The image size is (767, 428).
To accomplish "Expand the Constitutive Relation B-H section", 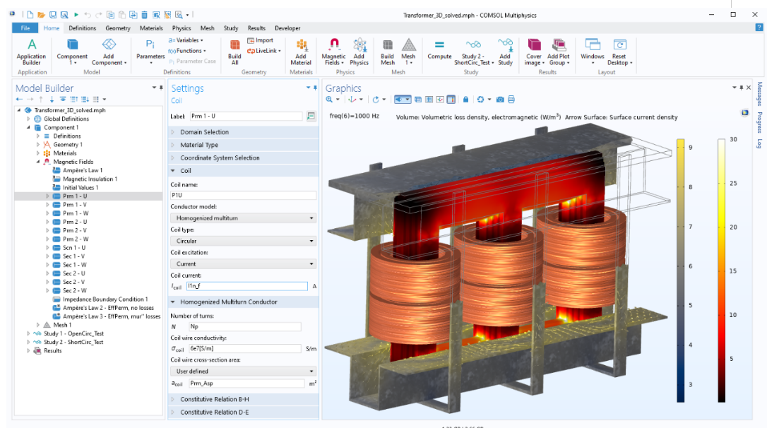I will click(244, 399).
